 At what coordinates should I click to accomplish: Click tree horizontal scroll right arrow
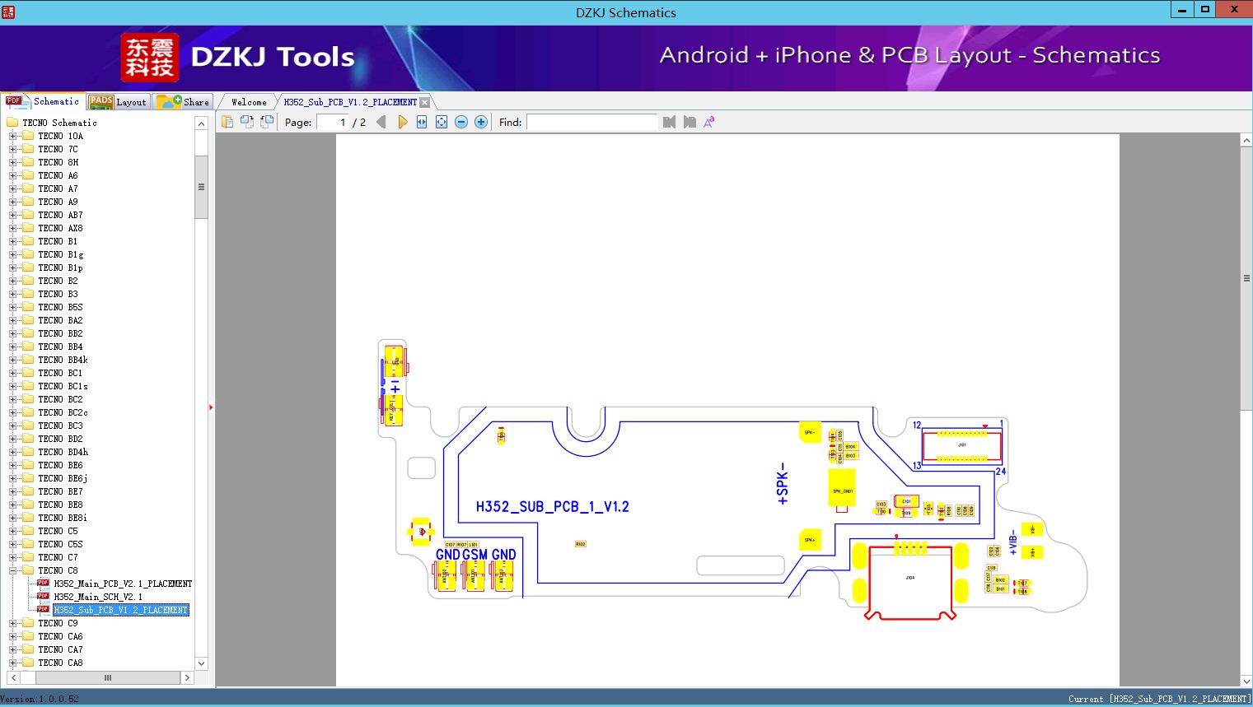[187, 678]
